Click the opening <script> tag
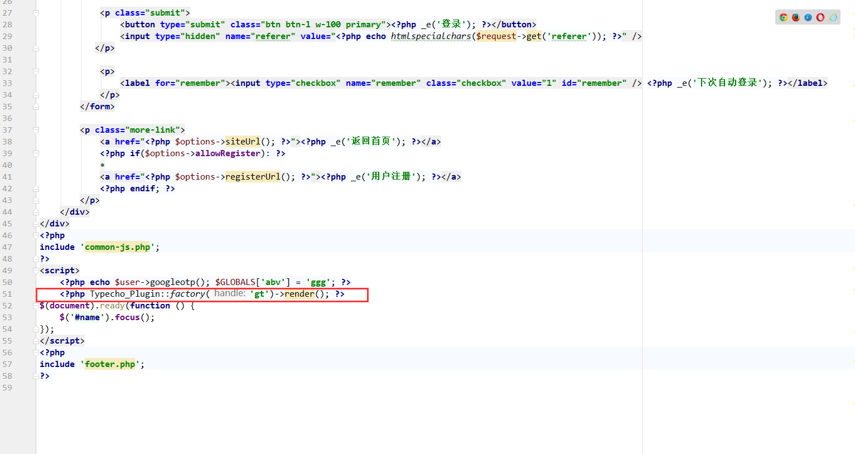Image resolution: width=855 pixels, height=454 pixels. click(x=60, y=271)
